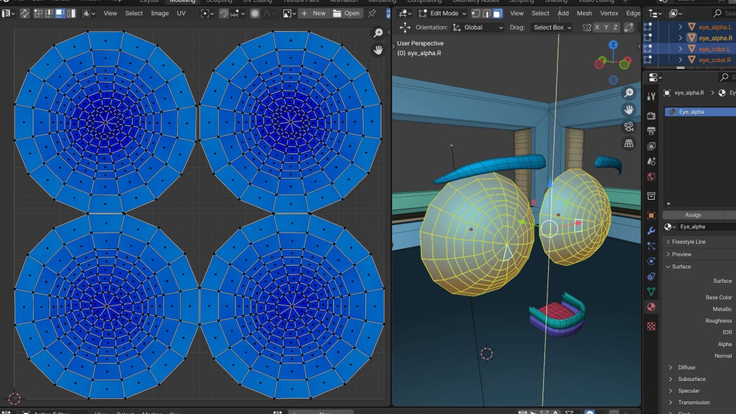Open the Mesh menu
This screenshot has width=736, height=414.
click(584, 13)
